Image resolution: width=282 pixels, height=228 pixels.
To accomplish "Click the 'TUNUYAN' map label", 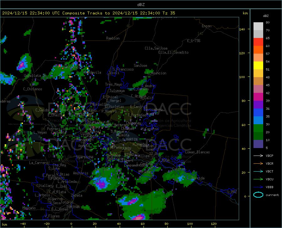I will point(73,207).
